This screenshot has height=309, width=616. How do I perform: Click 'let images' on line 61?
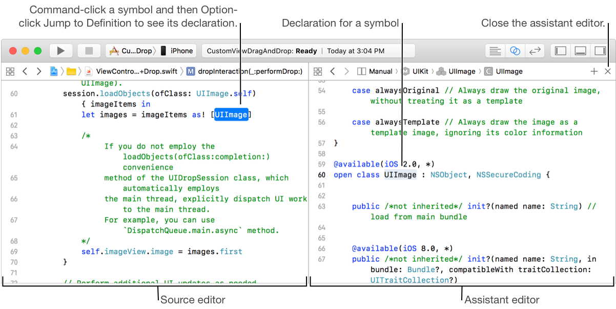coord(105,115)
